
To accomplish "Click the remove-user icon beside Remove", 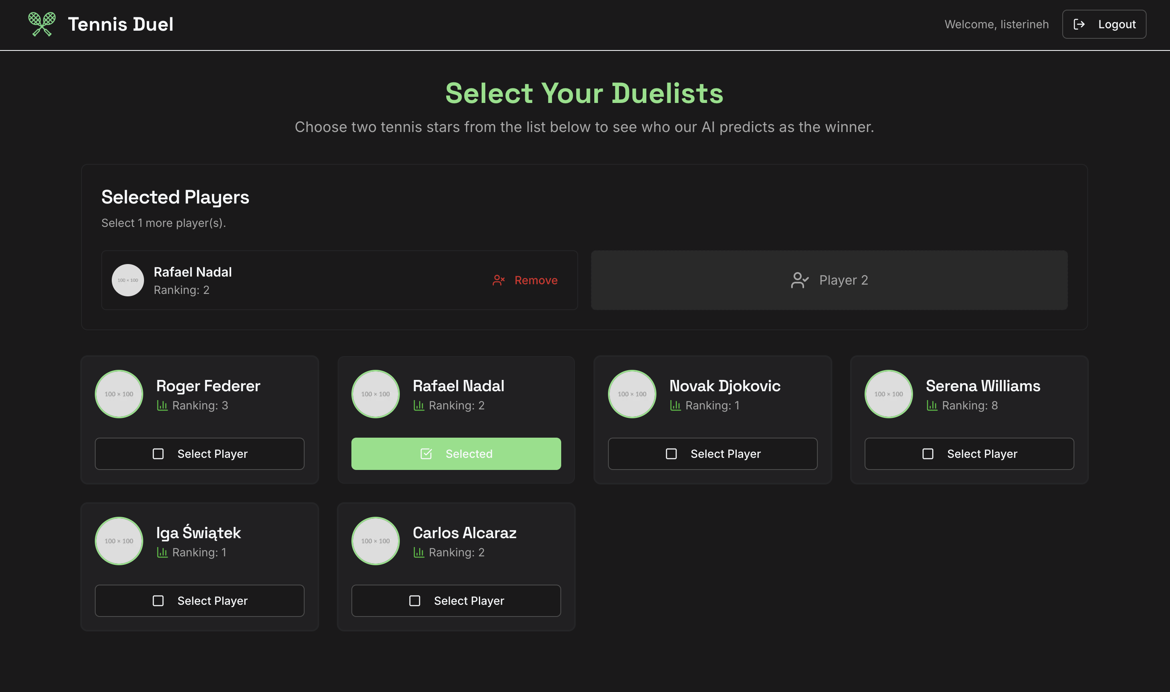I will (x=499, y=280).
